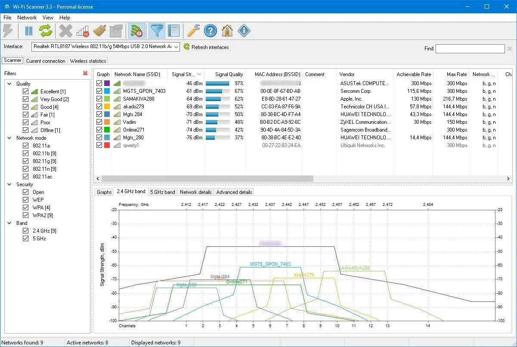This screenshot has height=347, width=517.
Task: Open the Network menu
Action: tap(27, 18)
